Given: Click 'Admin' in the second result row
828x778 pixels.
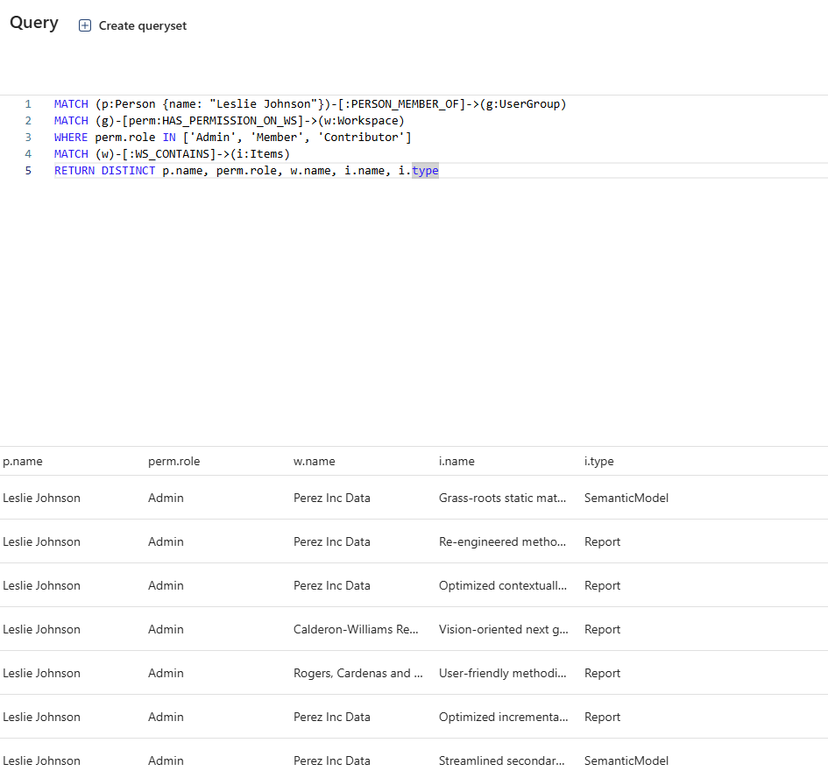Looking at the screenshot, I should [x=166, y=541].
